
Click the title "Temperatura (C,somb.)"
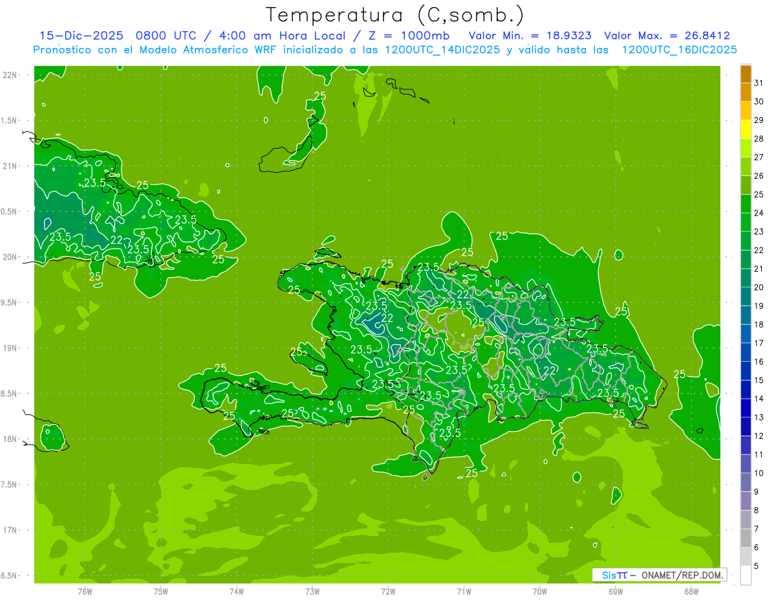pos(395,15)
